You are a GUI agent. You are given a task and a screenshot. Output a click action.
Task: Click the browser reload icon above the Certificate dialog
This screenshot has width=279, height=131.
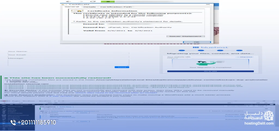(93, 1)
